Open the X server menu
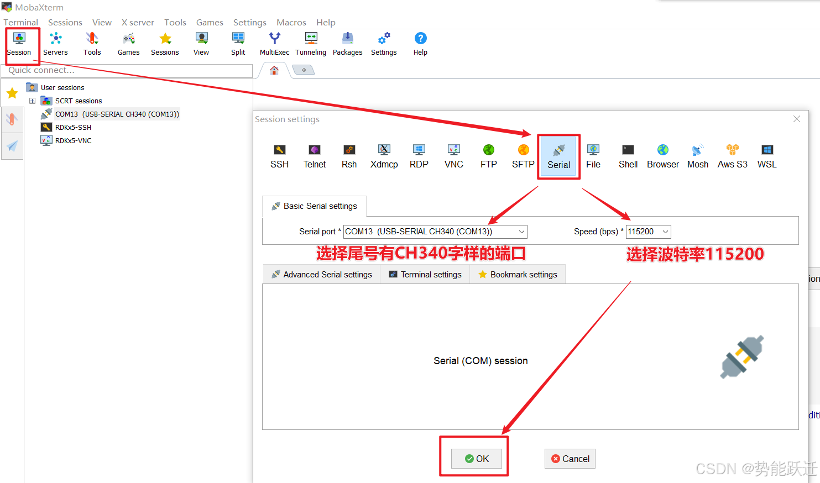820x483 pixels. (x=138, y=22)
